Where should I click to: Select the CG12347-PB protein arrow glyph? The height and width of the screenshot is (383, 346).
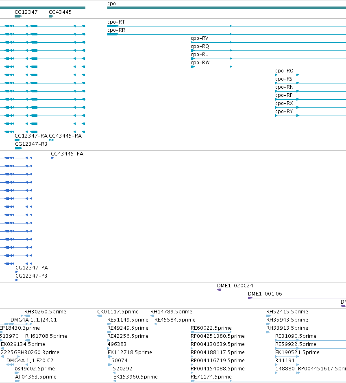[x=17, y=280]
